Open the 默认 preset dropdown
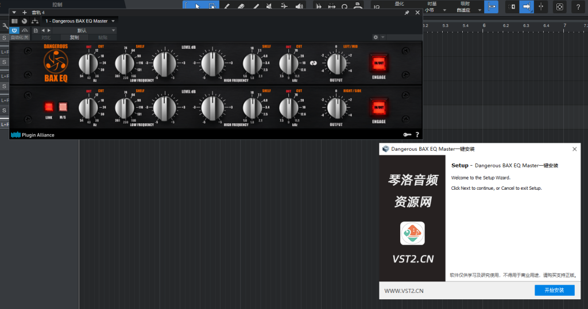 (84, 30)
